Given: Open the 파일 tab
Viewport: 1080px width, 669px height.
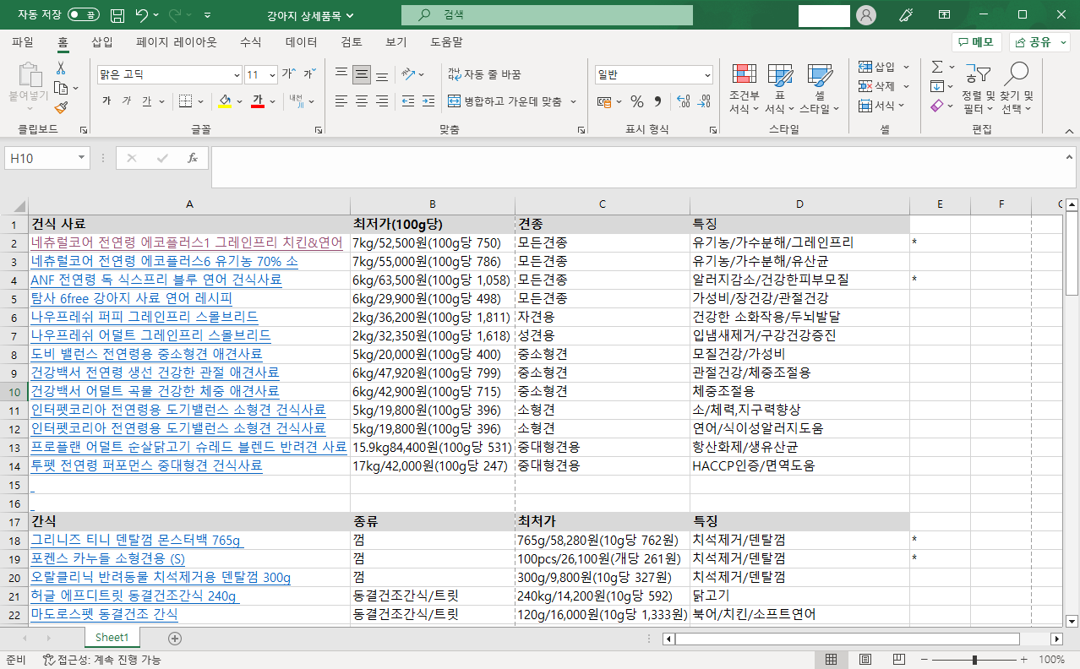Looking at the screenshot, I should pos(23,41).
